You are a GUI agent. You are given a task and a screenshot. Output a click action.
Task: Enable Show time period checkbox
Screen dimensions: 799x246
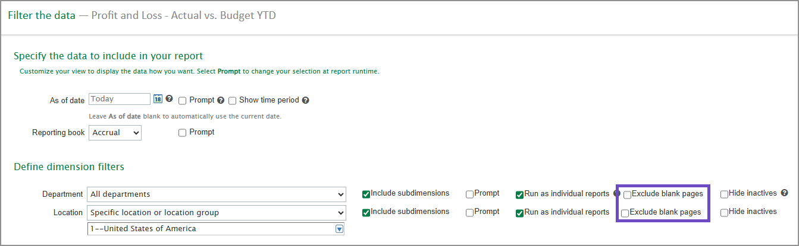click(x=233, y=101)
